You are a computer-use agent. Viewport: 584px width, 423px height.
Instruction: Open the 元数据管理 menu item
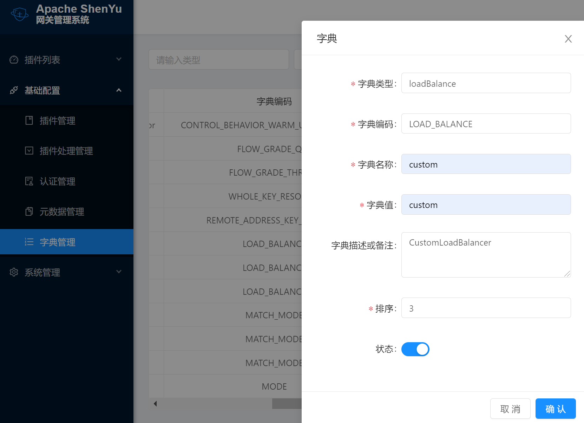point(62,211)
